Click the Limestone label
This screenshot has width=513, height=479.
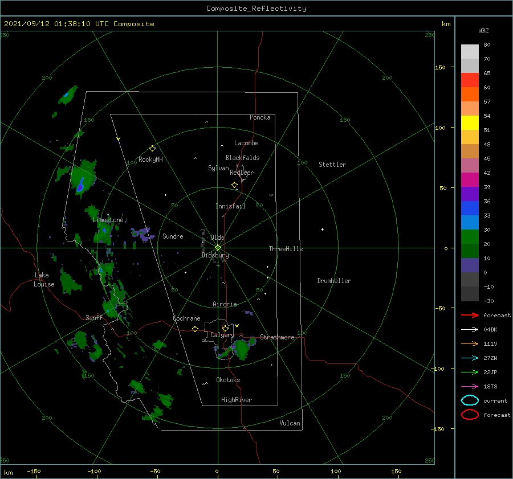pyautogui.click(x=108, y=220)
